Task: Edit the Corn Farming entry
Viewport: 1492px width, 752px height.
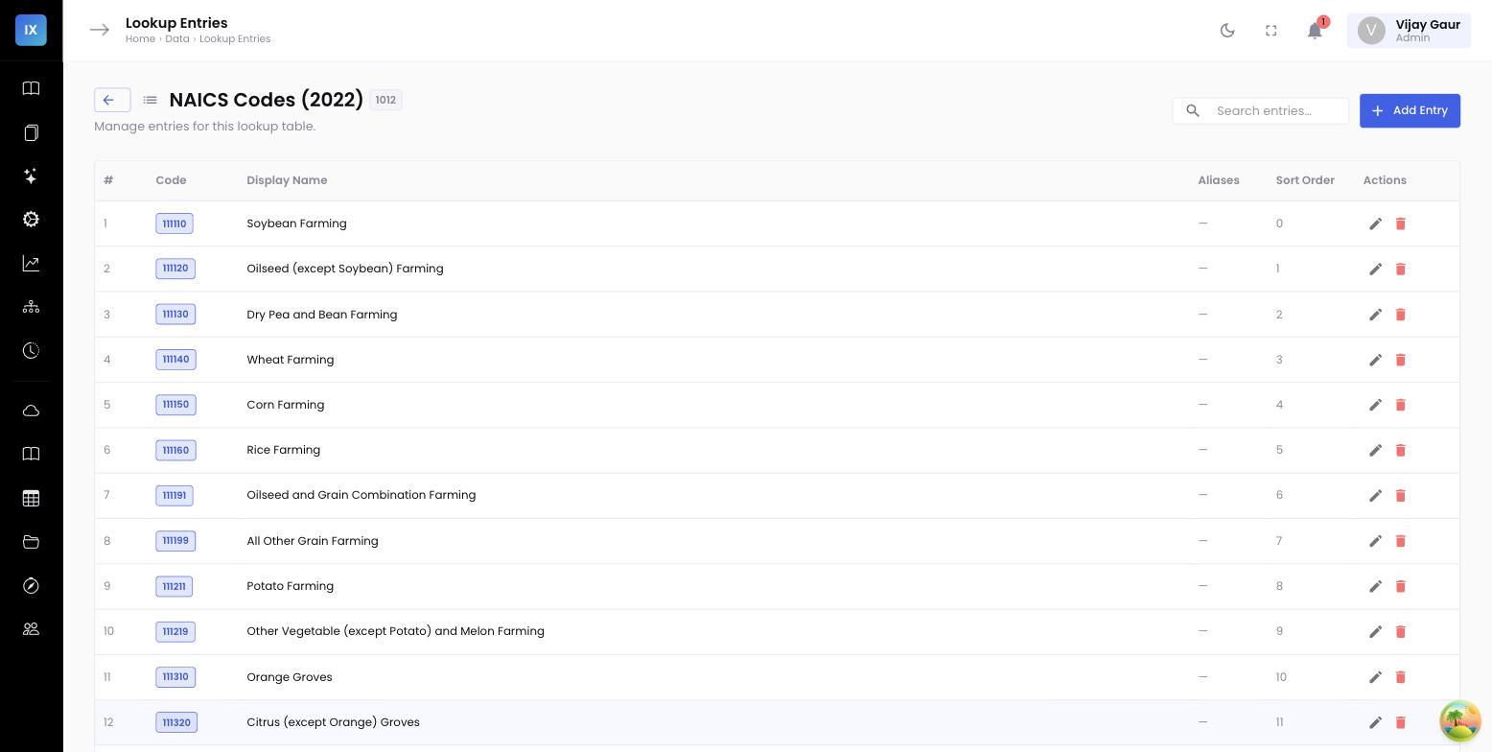Action: 1375,405
